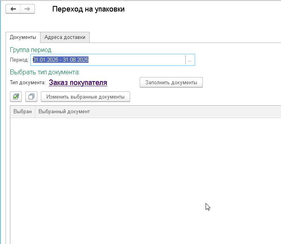Screen dimensions: 281x244
Task: Click the Тип документа label
Action: coord(28,83)
